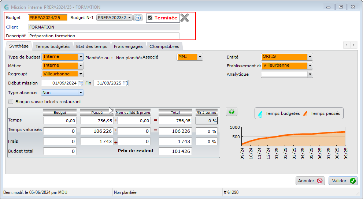
Task: Click the Temps Budget field 0,00
Action: click(x=60, y=121)
